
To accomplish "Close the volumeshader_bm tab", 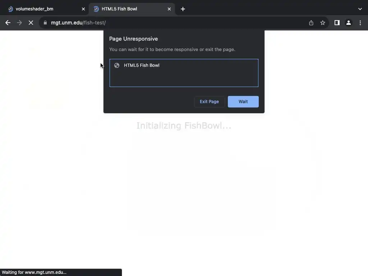I will [x=83, y=9].
